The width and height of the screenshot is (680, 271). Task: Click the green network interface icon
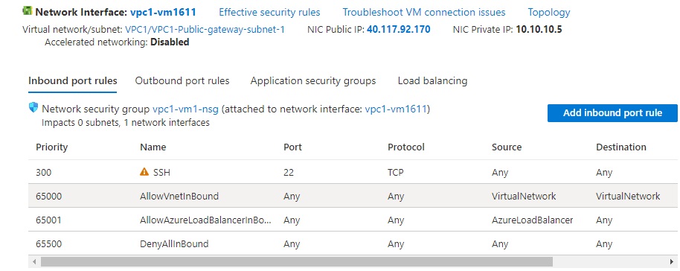[28, 11]
